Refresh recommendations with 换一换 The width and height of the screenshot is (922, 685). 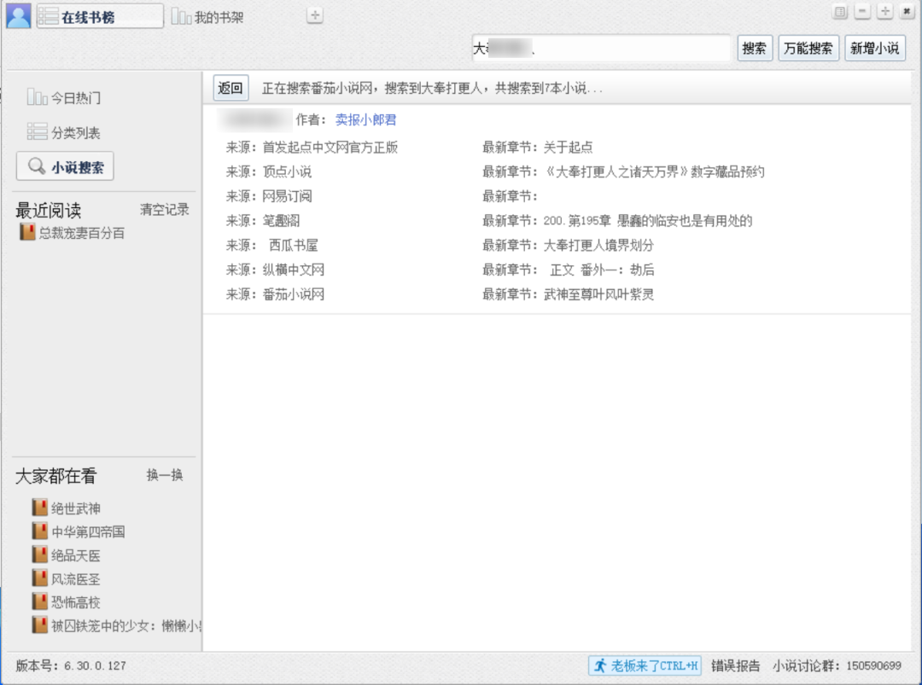tap(166, 475)
